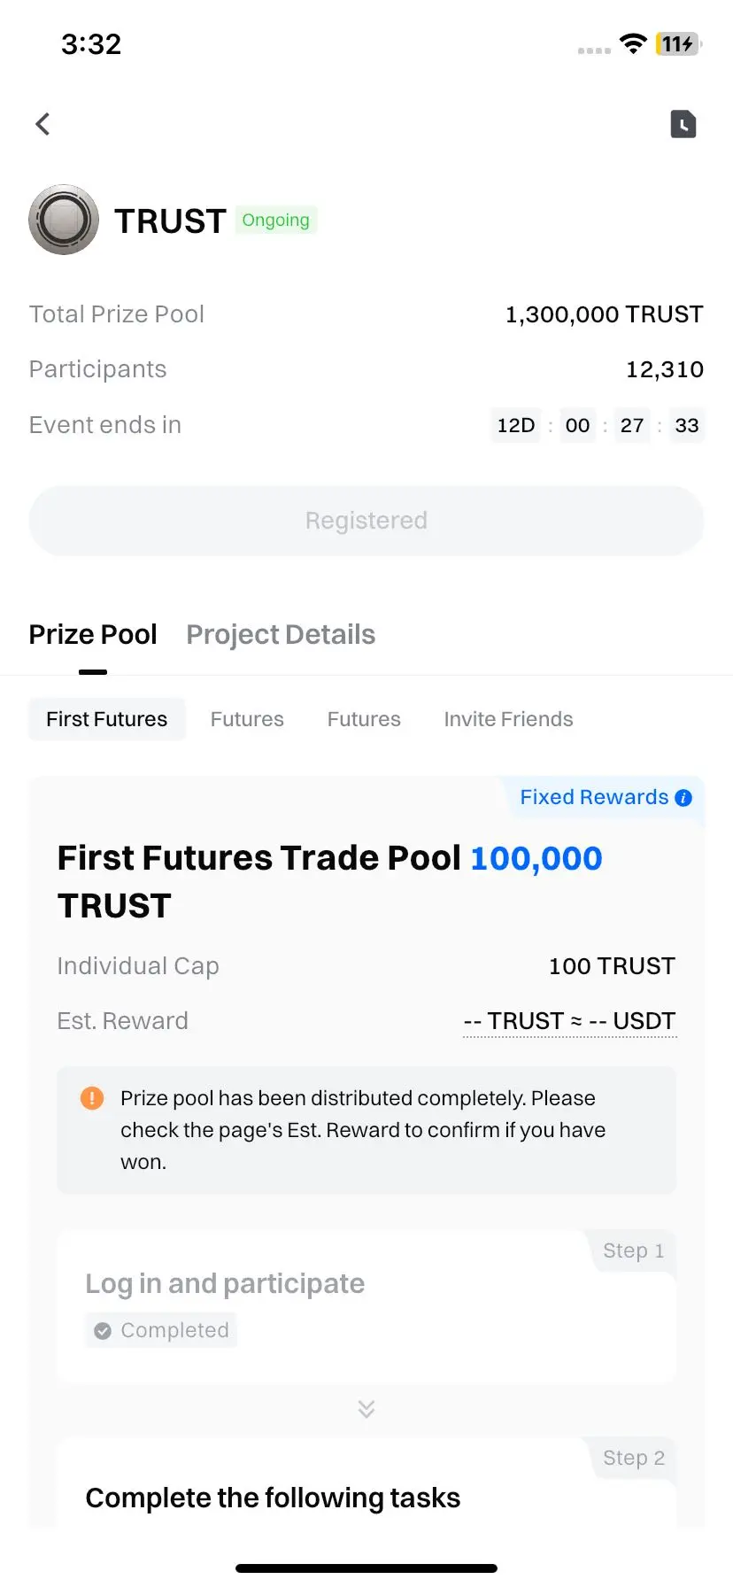
Task: Select the Prize Pool tab
Action: coord(93,635)
